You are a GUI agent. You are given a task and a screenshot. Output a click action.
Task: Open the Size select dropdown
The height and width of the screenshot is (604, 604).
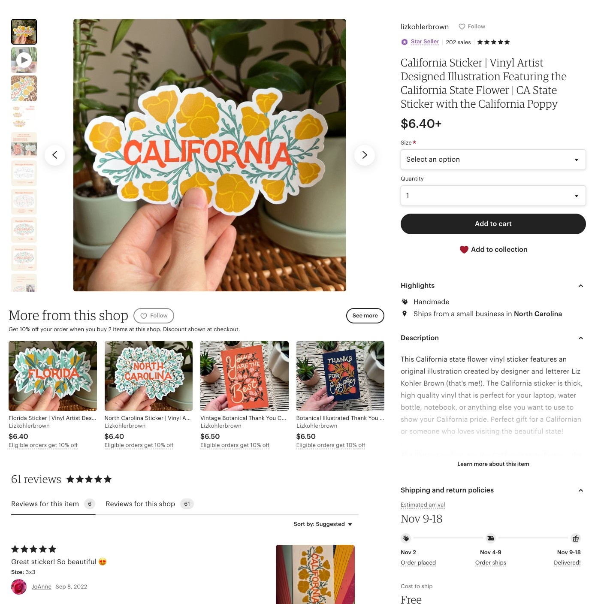493,160
